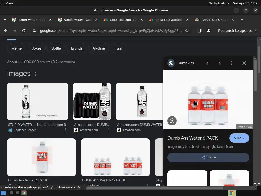Go back to the previous page

click(6, 31)
